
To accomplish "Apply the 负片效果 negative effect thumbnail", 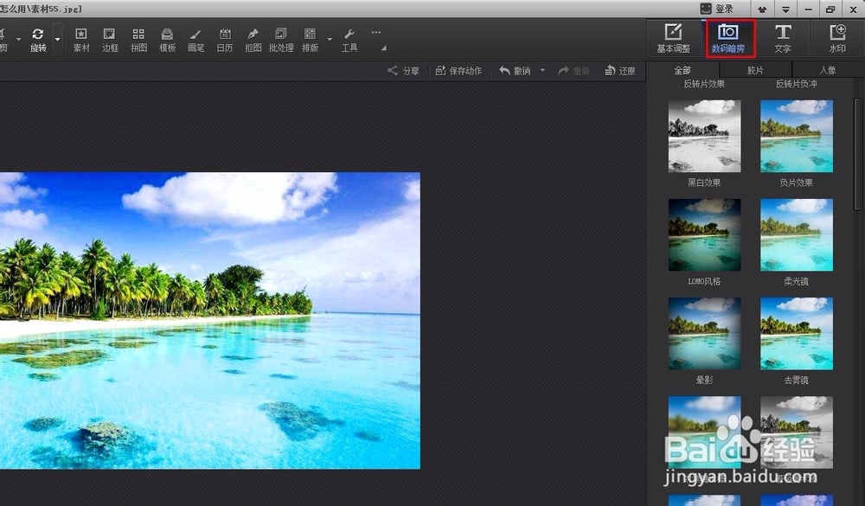I will [x=797, y=136].
